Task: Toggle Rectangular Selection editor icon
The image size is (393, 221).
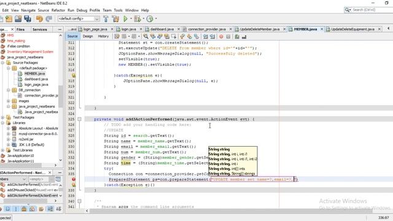Action: click(x=173, y=37)
